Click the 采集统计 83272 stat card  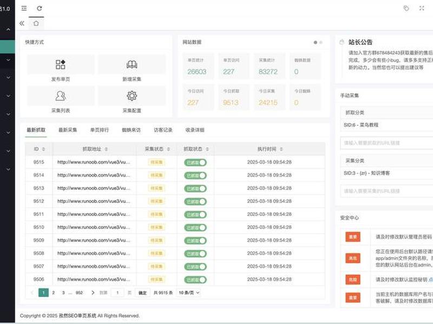click(x=269, y=66)
